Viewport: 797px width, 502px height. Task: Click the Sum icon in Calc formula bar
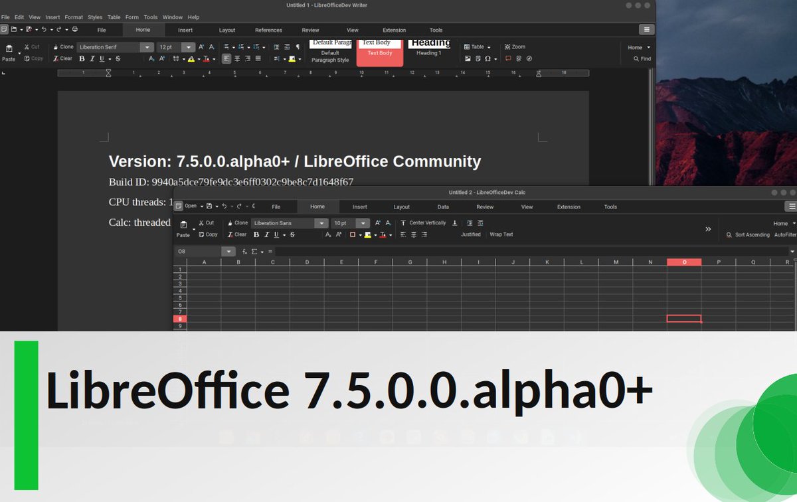254,251
